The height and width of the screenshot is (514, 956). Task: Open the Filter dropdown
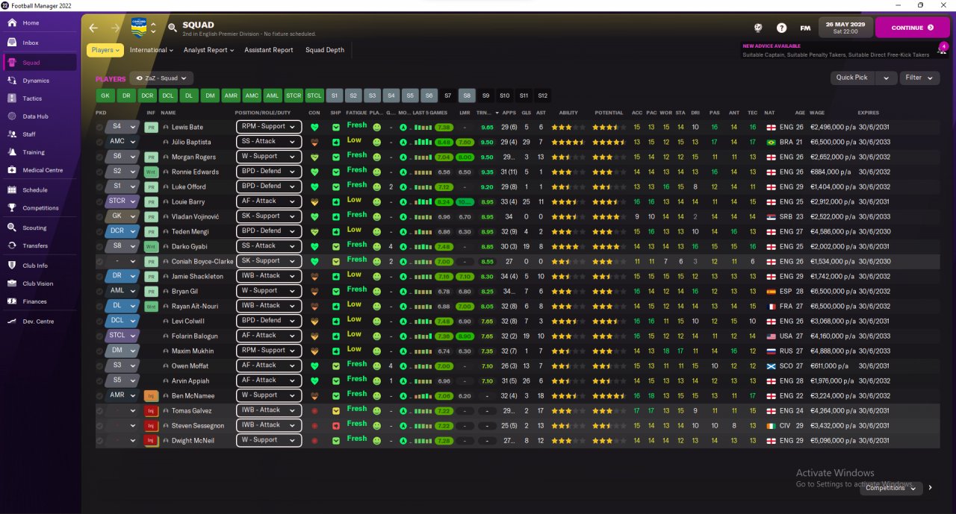coord(919,78)
